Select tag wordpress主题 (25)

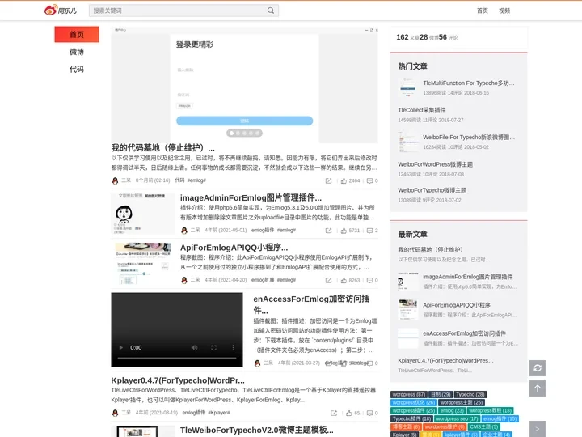462,403
